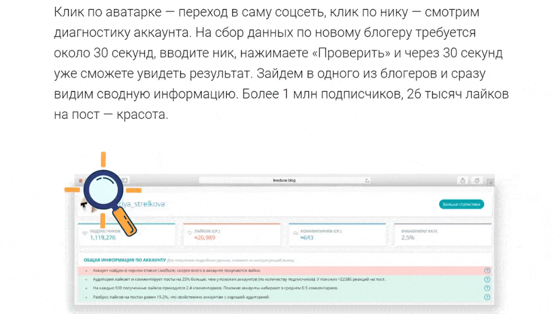Click the share icon in browser toolbar
This screenshot has width=560, height=314.
(x=462, y=181)
